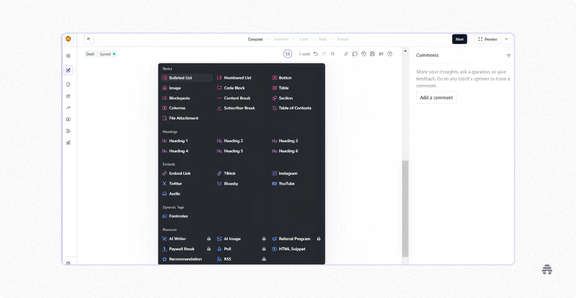576x298 pixels.
Task: Click the beehiiv logo in top left corner
Action: pos(68,39)
